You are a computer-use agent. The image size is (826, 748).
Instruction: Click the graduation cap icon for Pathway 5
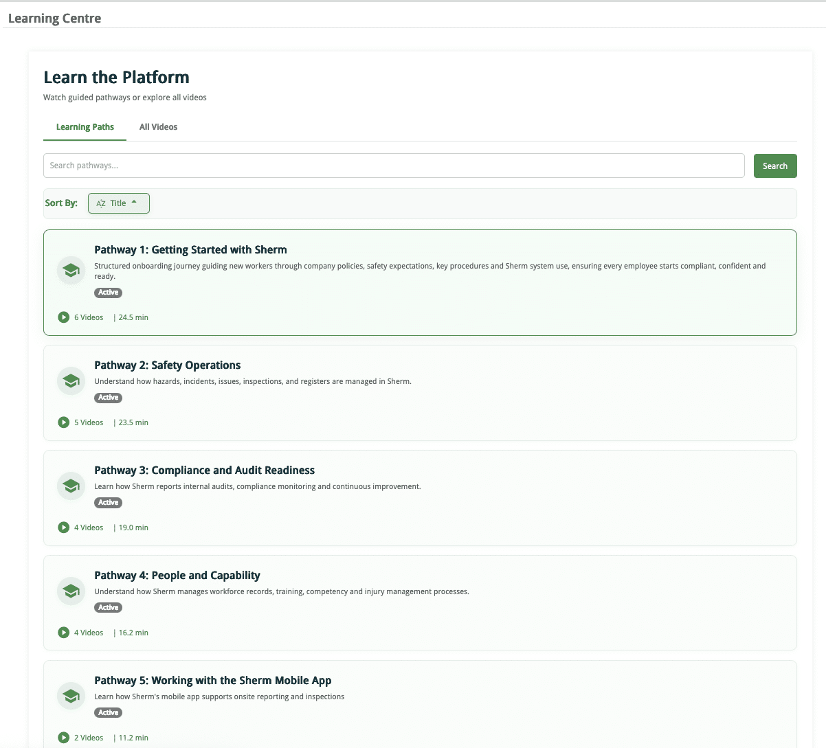[71, 696]
